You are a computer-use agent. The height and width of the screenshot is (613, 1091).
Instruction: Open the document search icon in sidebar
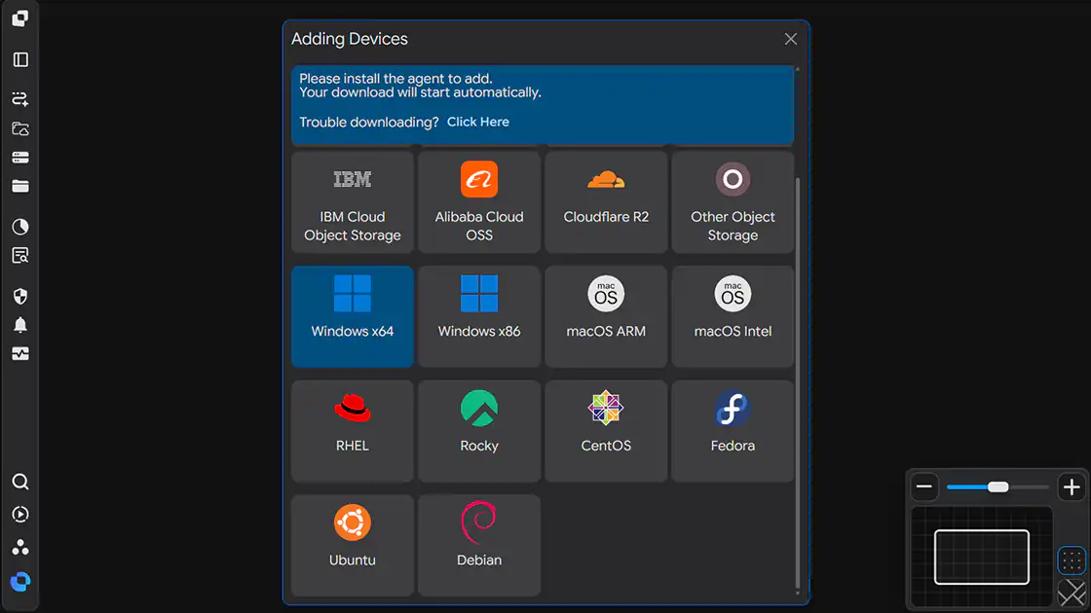(x=20, y=256)
